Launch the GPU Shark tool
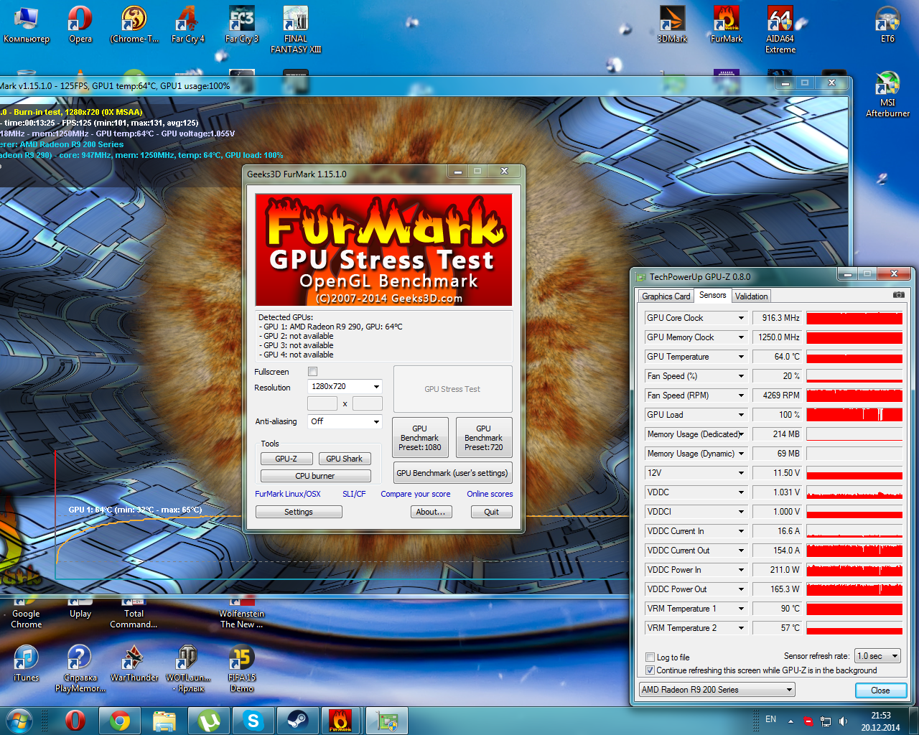The height and width of the screenshot is (735, 919). click(344, 459)
